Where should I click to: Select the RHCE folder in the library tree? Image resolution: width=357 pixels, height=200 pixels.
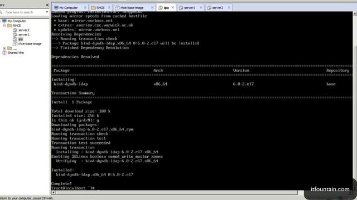click(x=17, y=26)
